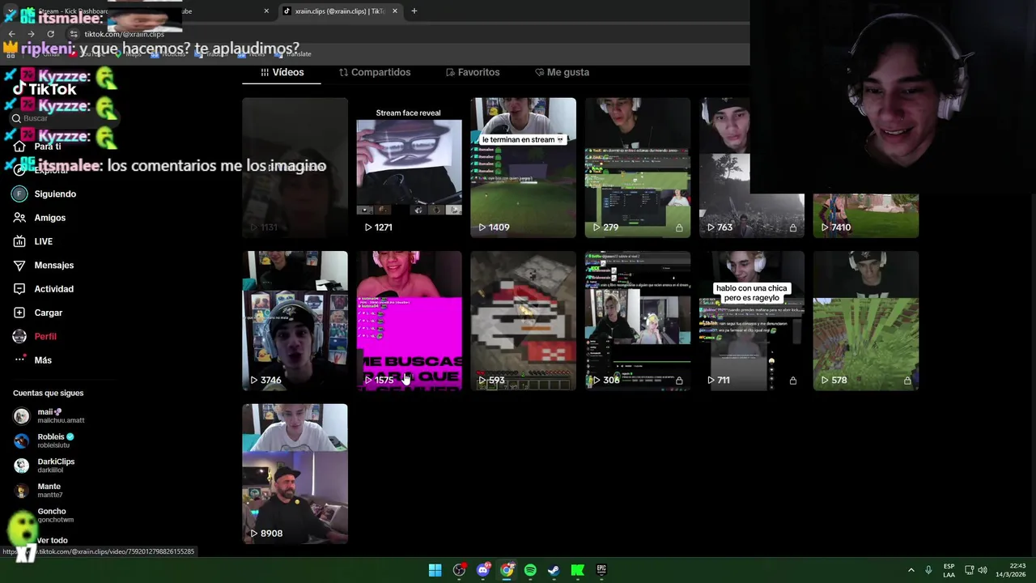Click the microphone icon in system tray
This screenshot has width=1036, height=583.
pos(928,570)
